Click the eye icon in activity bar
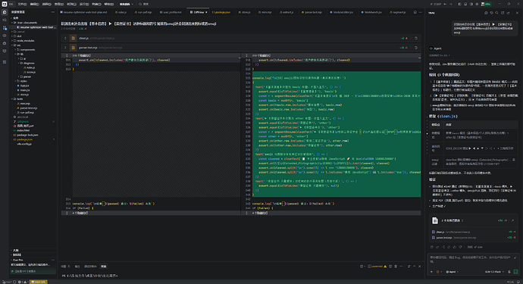Image resolution: width=523 pixels, height=284 pixels. click(x=5, y=36)
